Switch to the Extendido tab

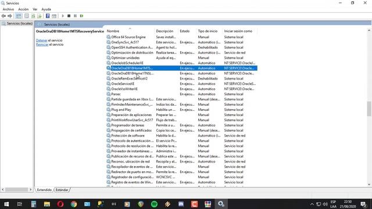[x=44, y=190]
